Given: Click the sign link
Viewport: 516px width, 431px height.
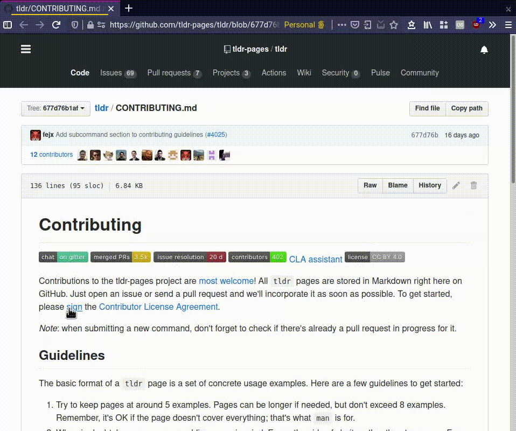Looking at the screenshot, I should pyautogui.click(x=74, y=307).
